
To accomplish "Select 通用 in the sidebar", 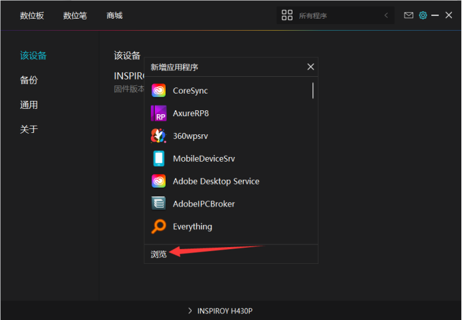I will click(29, 105).
